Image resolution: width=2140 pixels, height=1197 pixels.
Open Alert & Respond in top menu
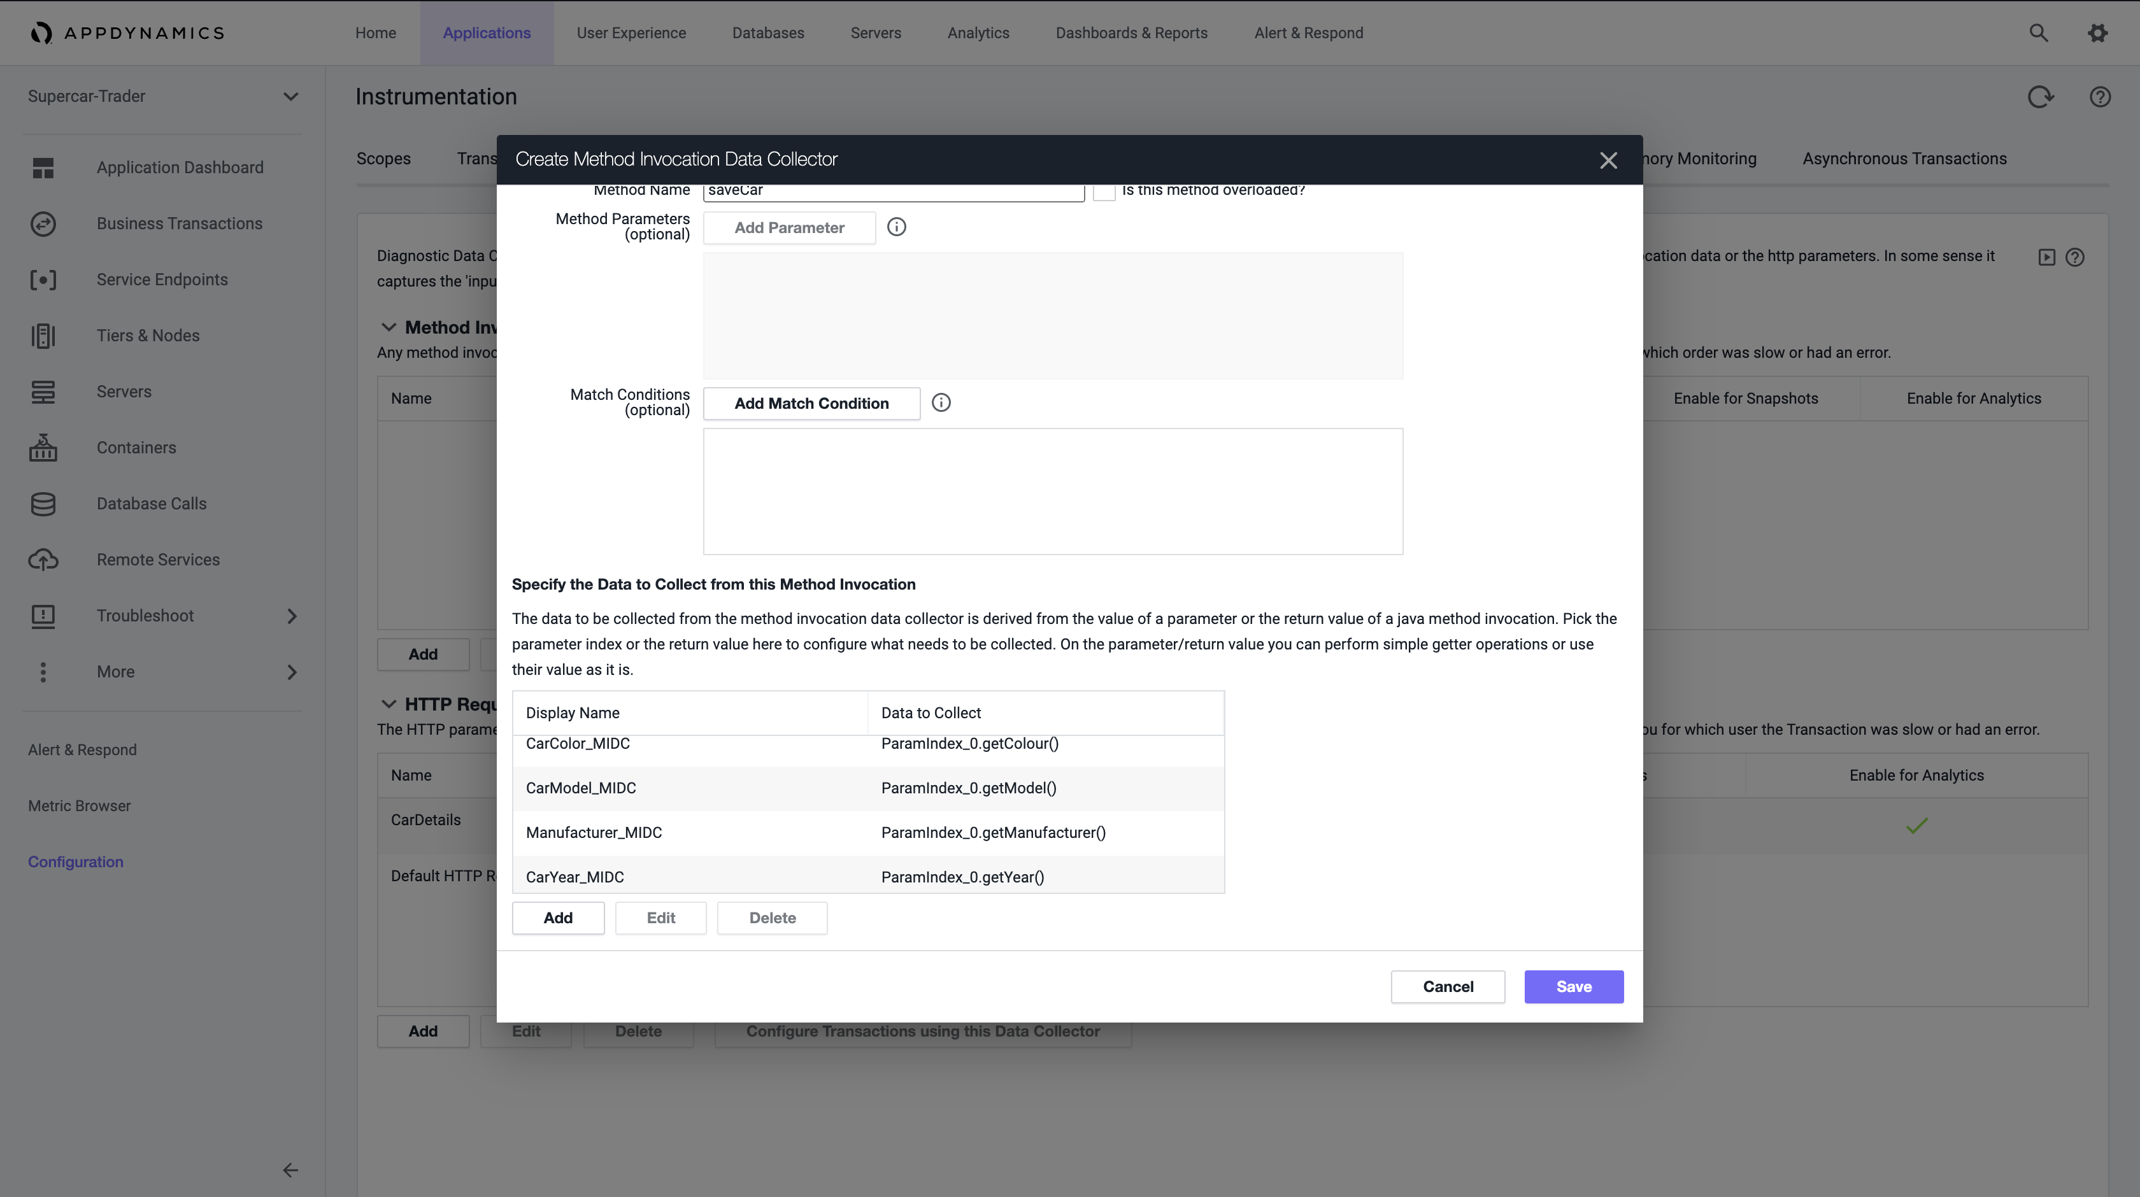point(1308,33)
